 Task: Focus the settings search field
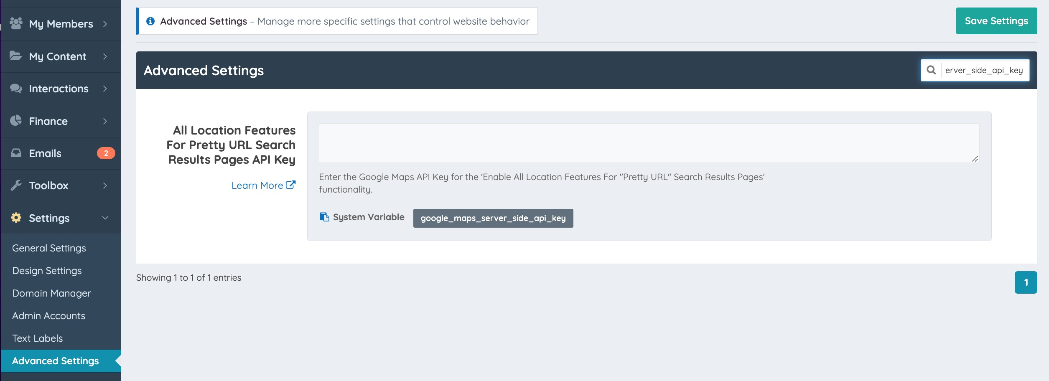coord(984,70)
